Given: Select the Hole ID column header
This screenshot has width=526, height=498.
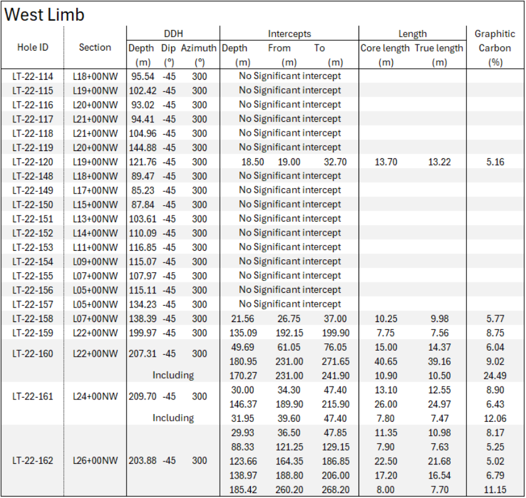Looking at the screenshot, I should pyautogui.click(x=32, y=47).
